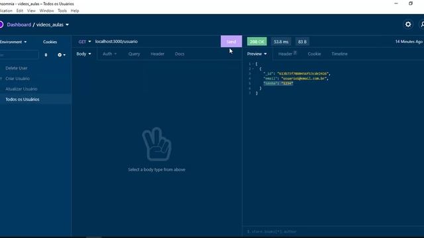Viewport: 424px width, 238px height.
Task: Change the GET method dropdown
Action: [84, 42]
